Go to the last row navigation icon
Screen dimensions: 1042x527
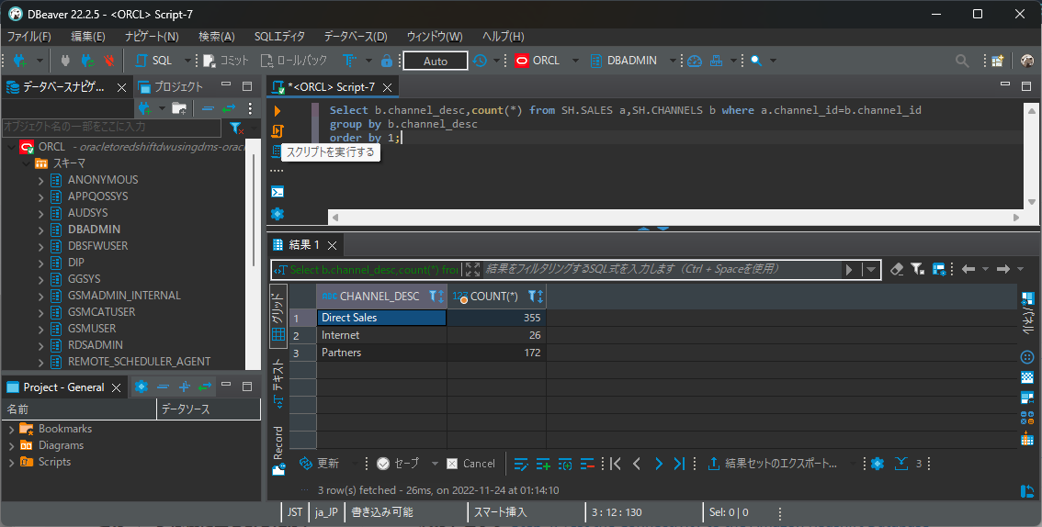(679, 464)
